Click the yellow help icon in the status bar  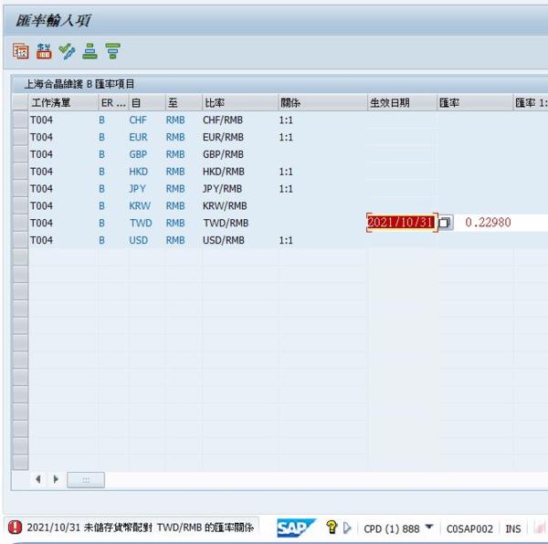pos(332,528)
